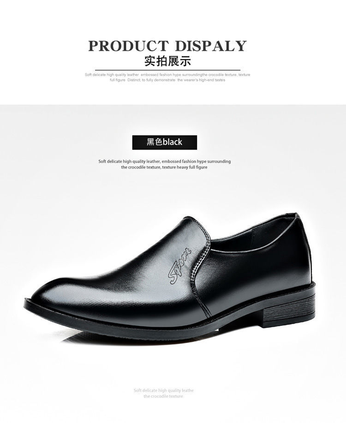
Task: Click the word DISPALY in the heading
Action: click(210, 46)
